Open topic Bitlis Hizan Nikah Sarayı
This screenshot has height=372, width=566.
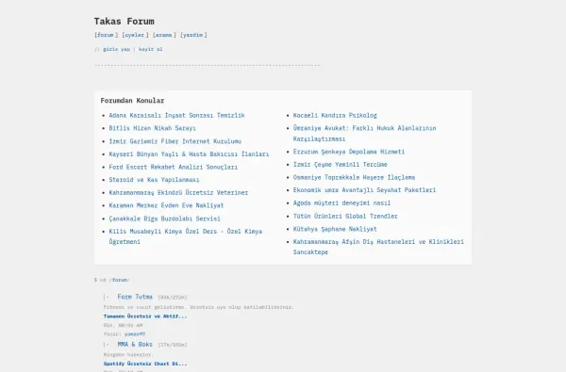pyautogui.click(x=152, y=128)
